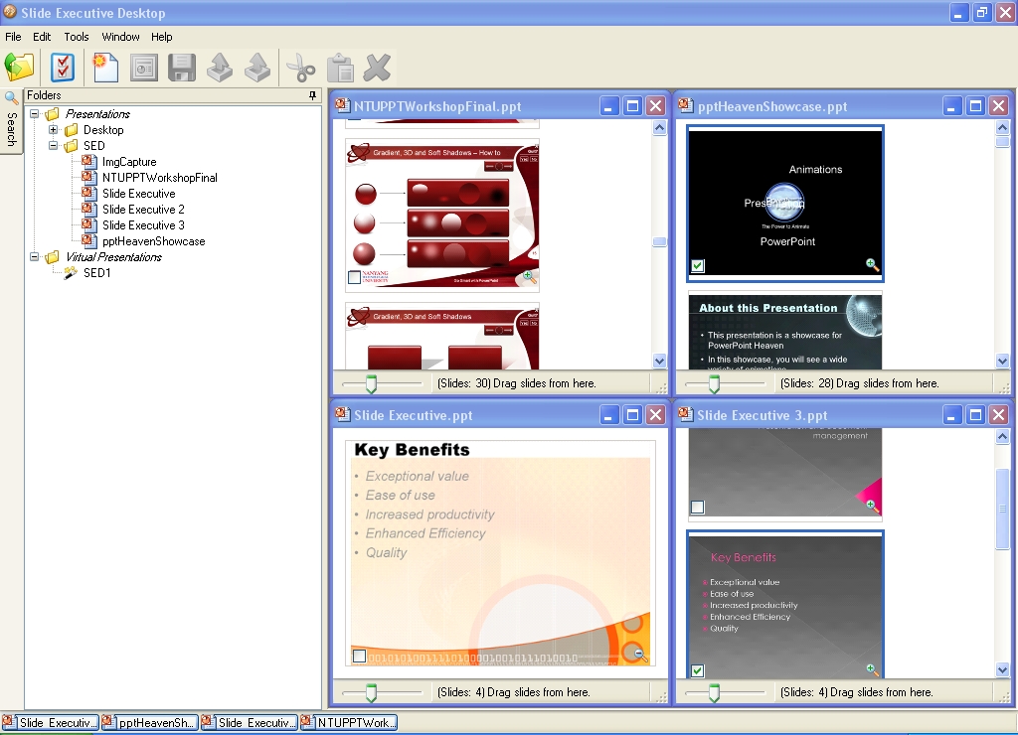Click the Paste clipboard icon
The height and width of the screenshot is (735, 1018).
coord(340,68)
